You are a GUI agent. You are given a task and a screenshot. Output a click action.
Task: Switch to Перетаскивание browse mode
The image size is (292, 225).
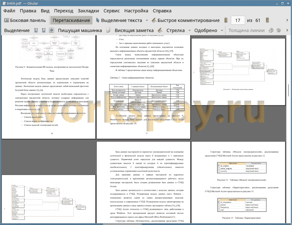coord(71,20)
